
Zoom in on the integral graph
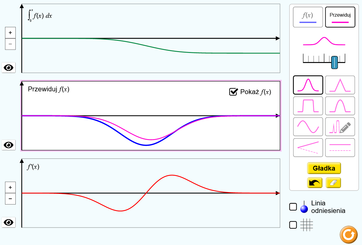10,33
